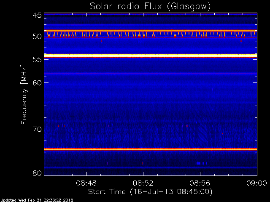This screenshot has width=270, height=202.
Task: Click the yellow band just above 50 MHz
Action: point(150,31)
